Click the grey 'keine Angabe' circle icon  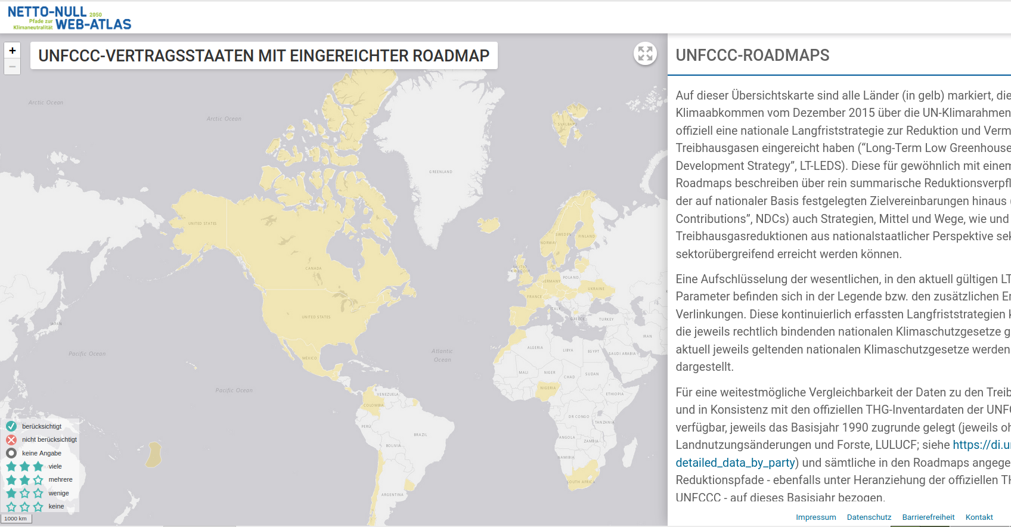[11, 453]
